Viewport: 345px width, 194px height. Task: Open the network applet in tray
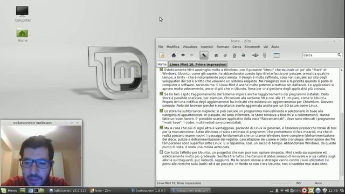(282, 190)
